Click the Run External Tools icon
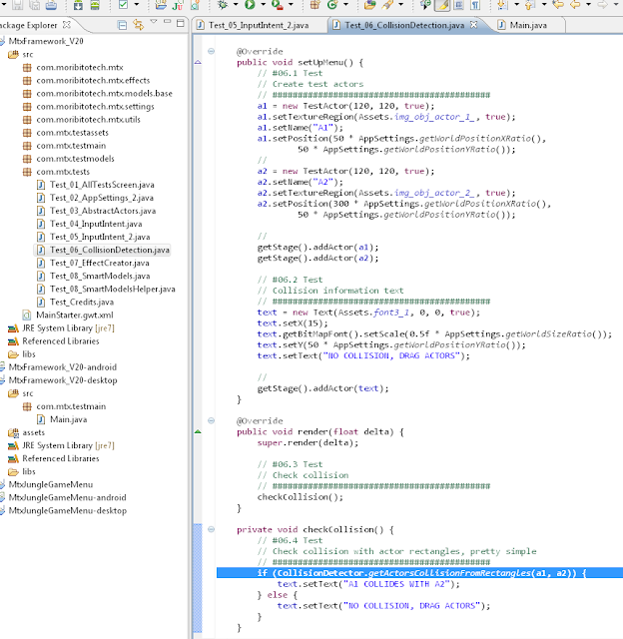The image size is (623, 639). [x=278, y=4]
